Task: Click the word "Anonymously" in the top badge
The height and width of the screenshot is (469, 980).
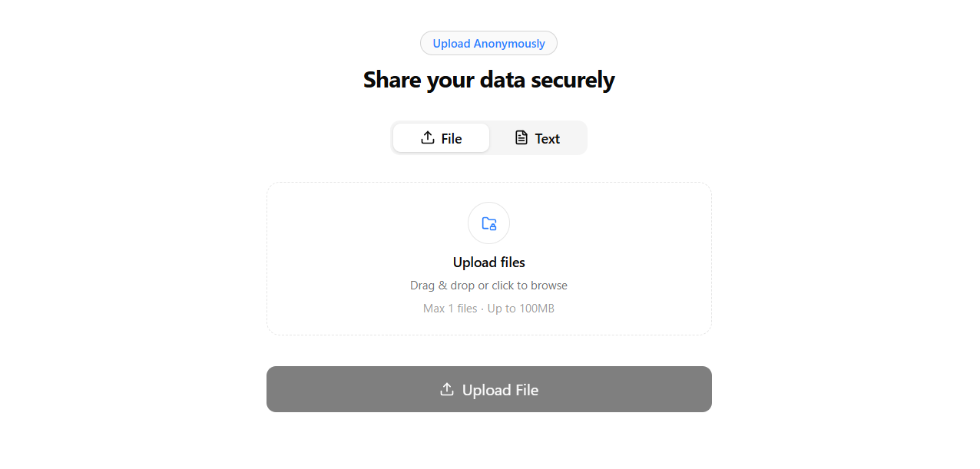Action: [509, 44]
